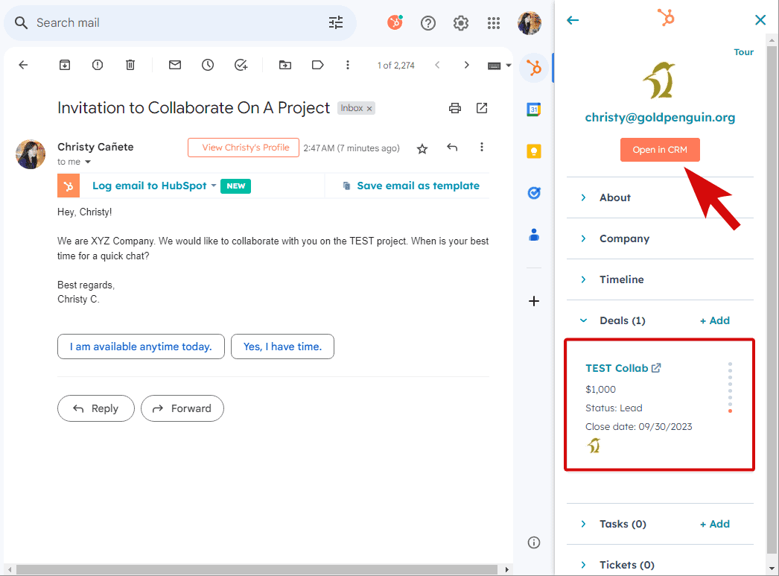Choose the 'Yes, I have time.' smart reply
This screenshot has width=779, height=576.
[282, 346]
